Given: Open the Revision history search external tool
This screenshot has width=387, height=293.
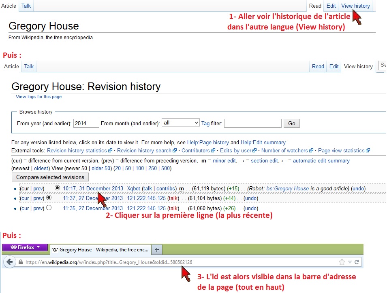Looking at the screenshot, I should [147, 150].
